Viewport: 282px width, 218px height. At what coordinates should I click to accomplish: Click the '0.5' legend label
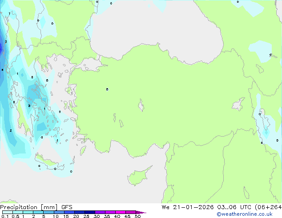[16, 216]
